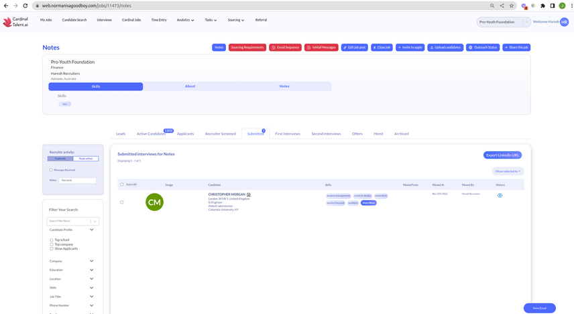
Task: Open the browser extensions puzzle icon
Action: click(x=543, y=5)
